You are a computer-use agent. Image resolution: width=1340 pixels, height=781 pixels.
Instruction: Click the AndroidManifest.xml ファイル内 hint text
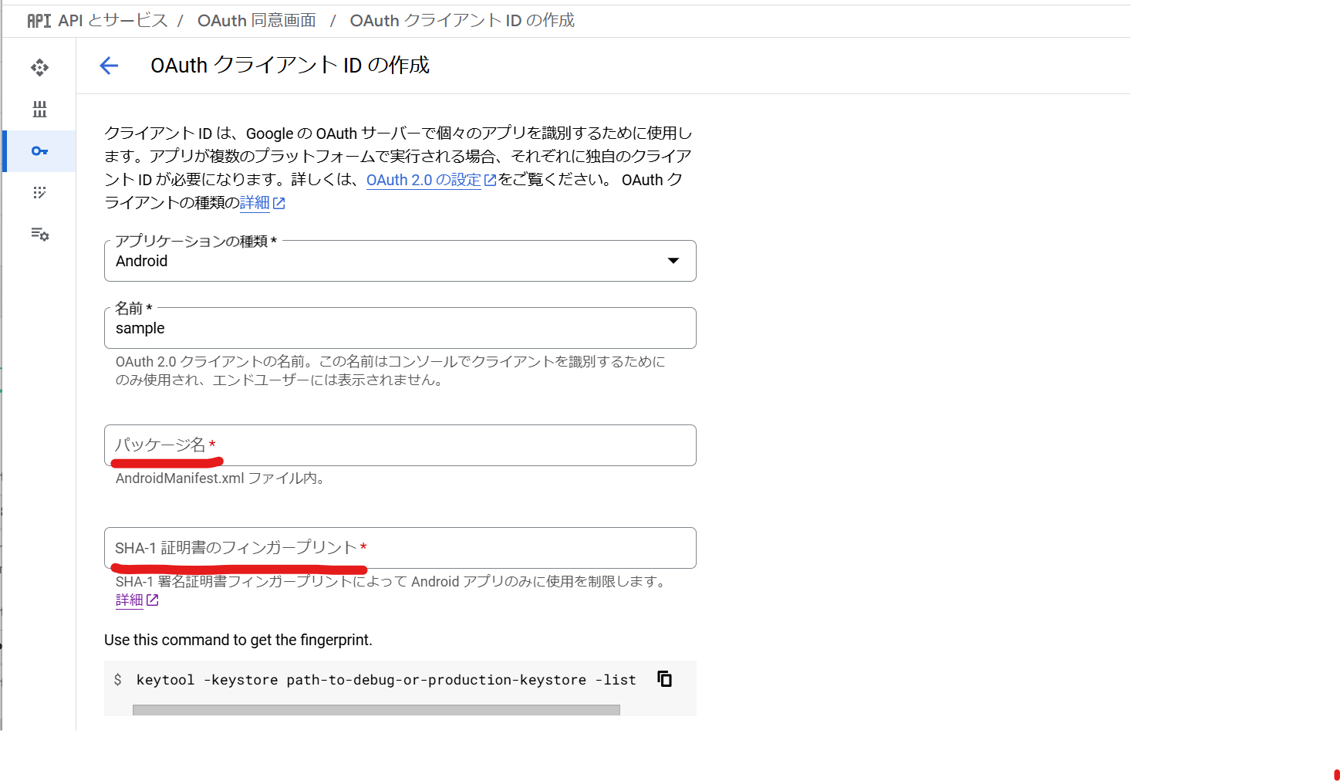pyautogui.click(x=220, y=478)
